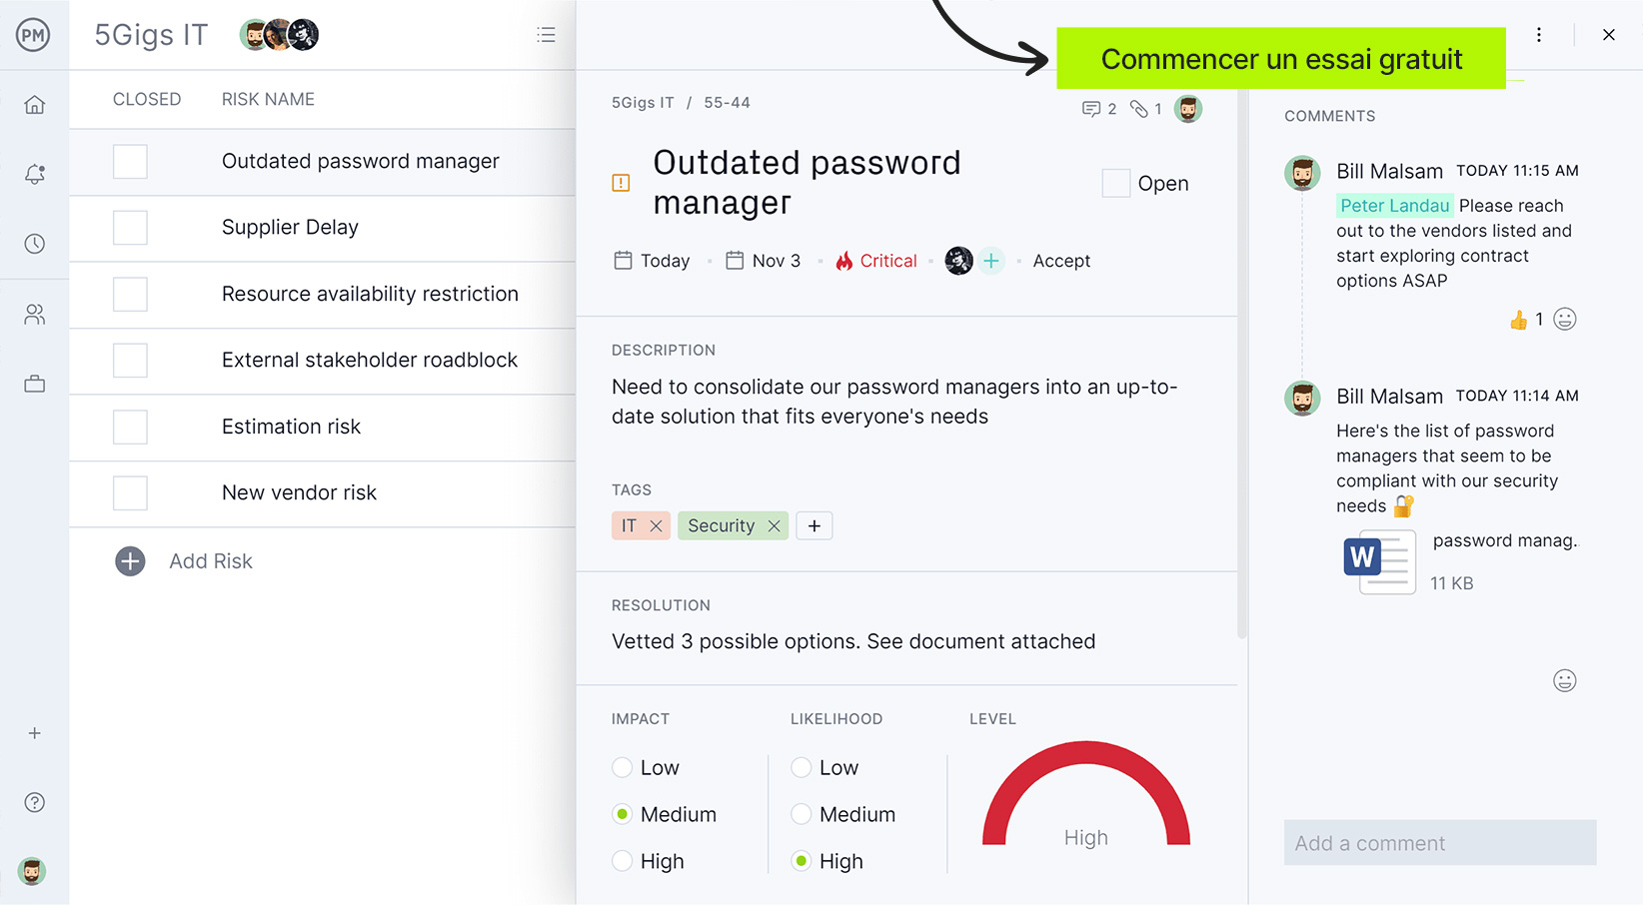Remove the Security tag
Image resolution: width=1643 pixels, height=905 pixels.
[774, 525]
